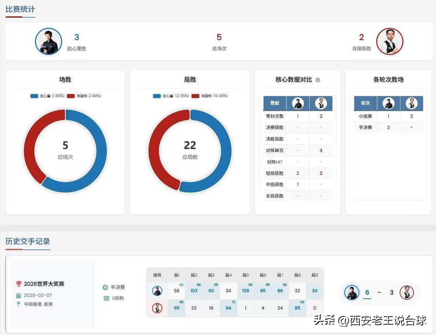The image size is (436, 335).
Task: Click the 总局数 label inside 局胜 donut
Action: coord(190,157)
